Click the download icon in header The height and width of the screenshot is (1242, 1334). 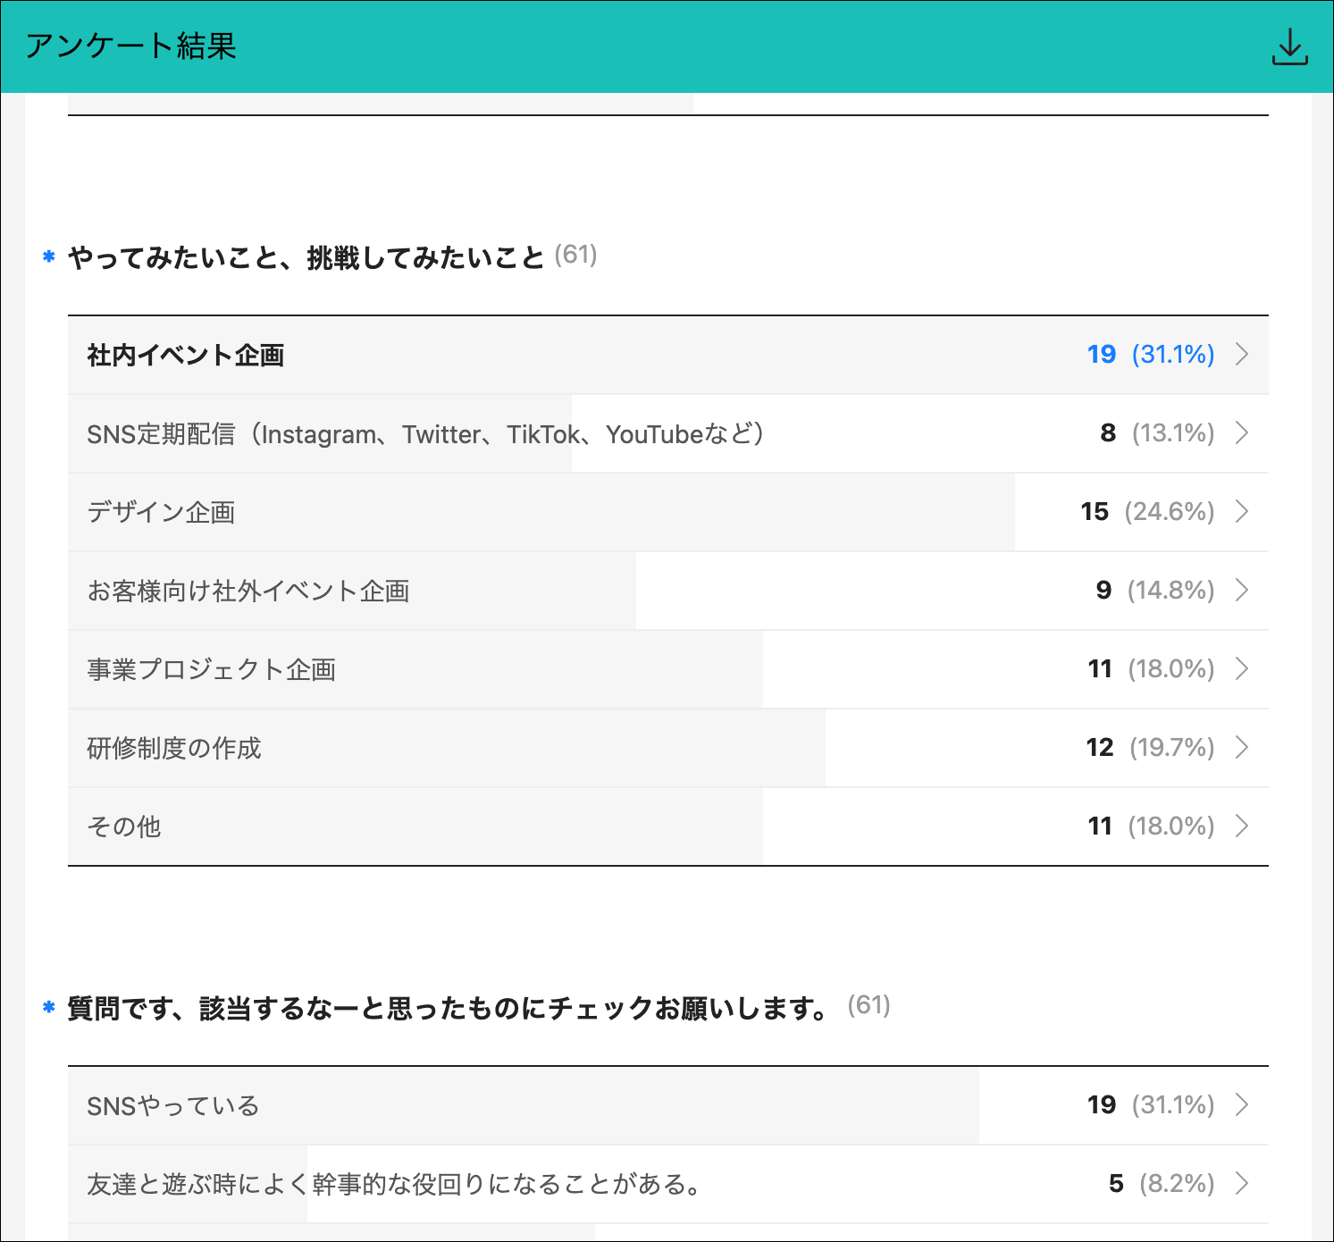[1289, 47]
